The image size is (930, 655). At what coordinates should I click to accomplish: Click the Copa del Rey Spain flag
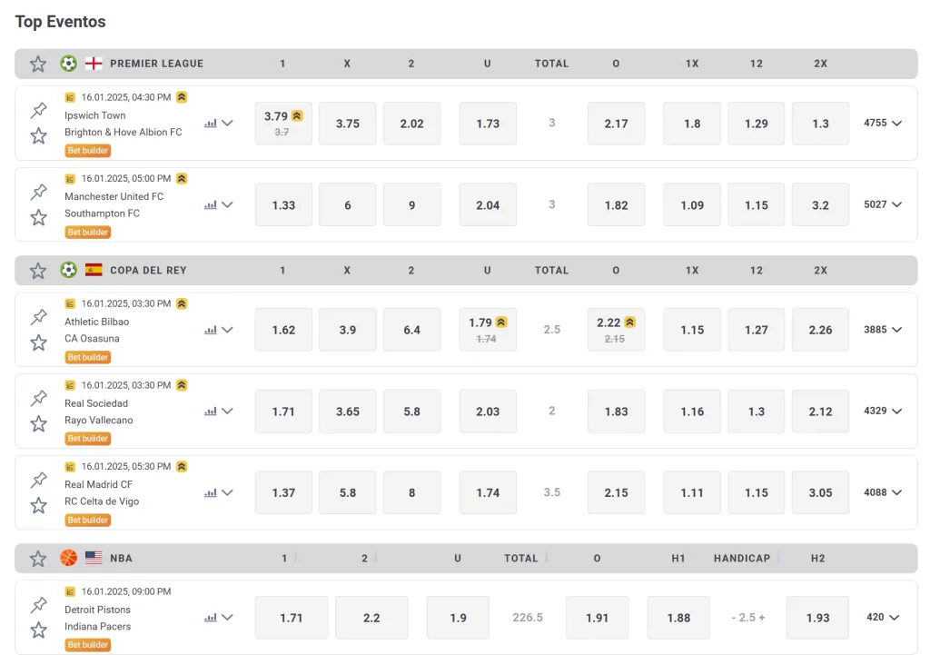[x=94, y=270]
